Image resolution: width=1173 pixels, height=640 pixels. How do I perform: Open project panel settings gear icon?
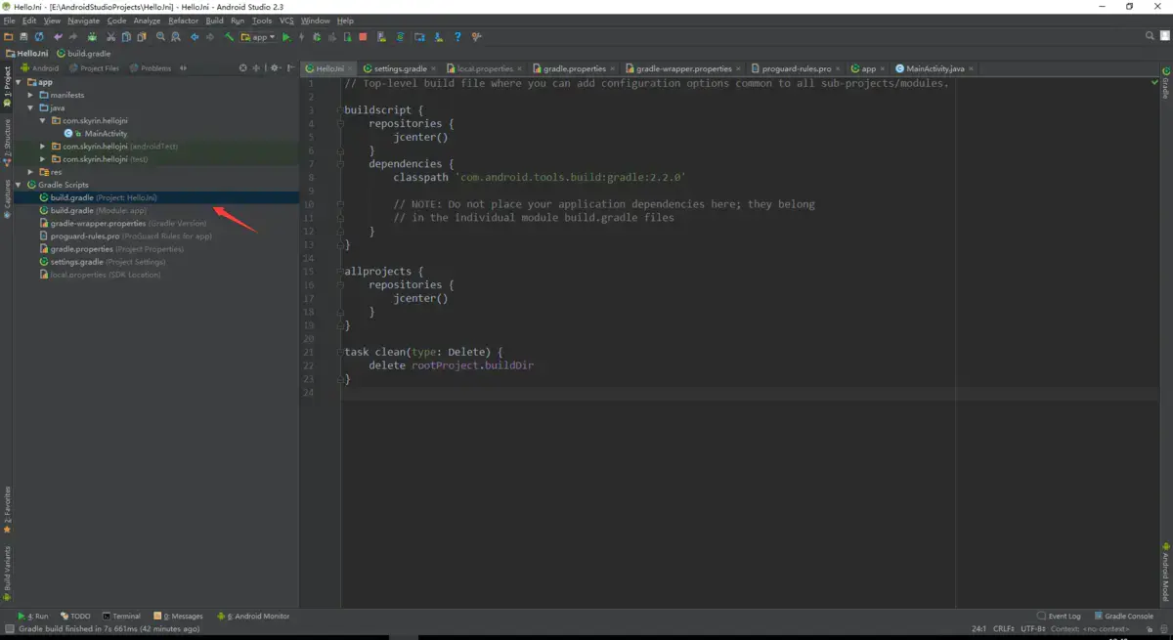pos(275,68)
